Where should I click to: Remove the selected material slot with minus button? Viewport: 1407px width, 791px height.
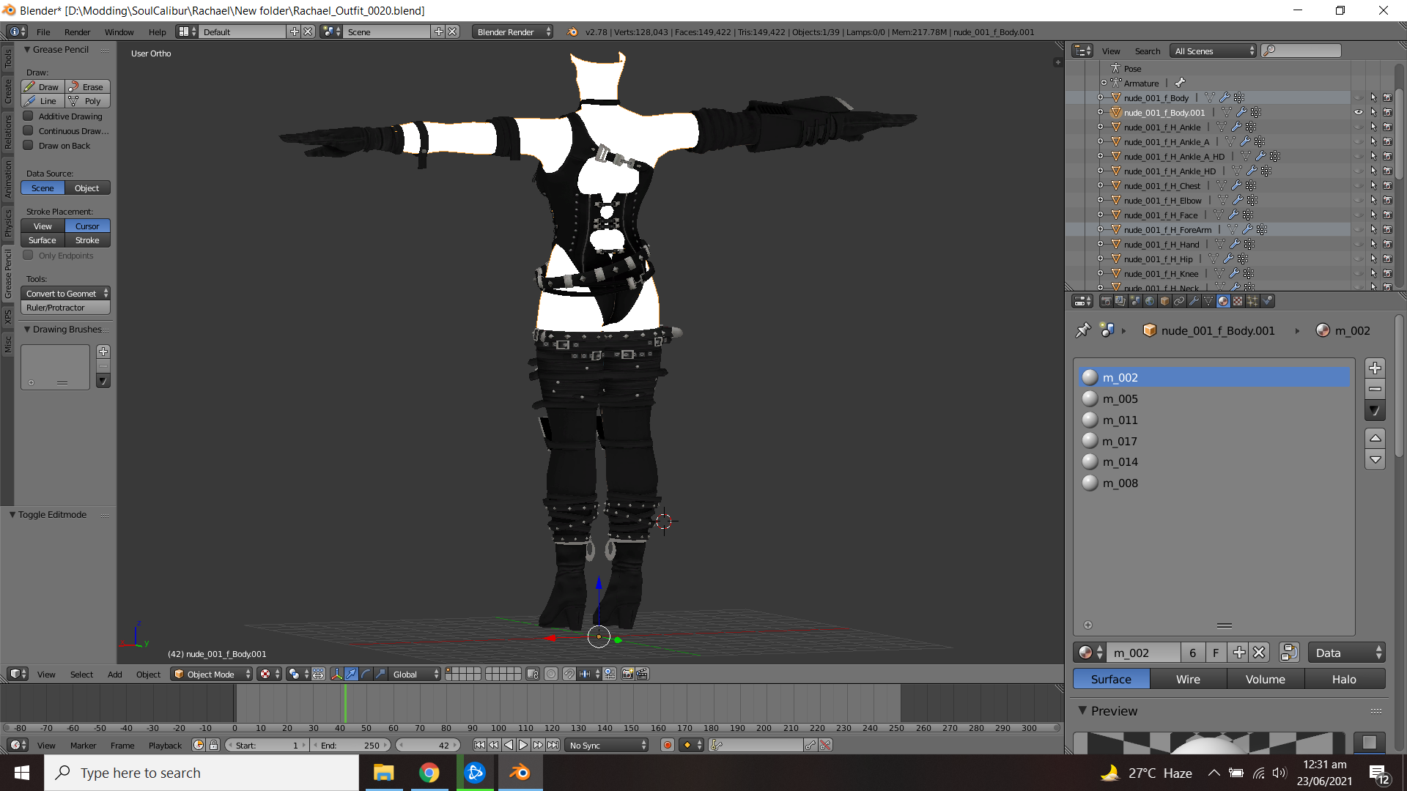[1375, 389]
